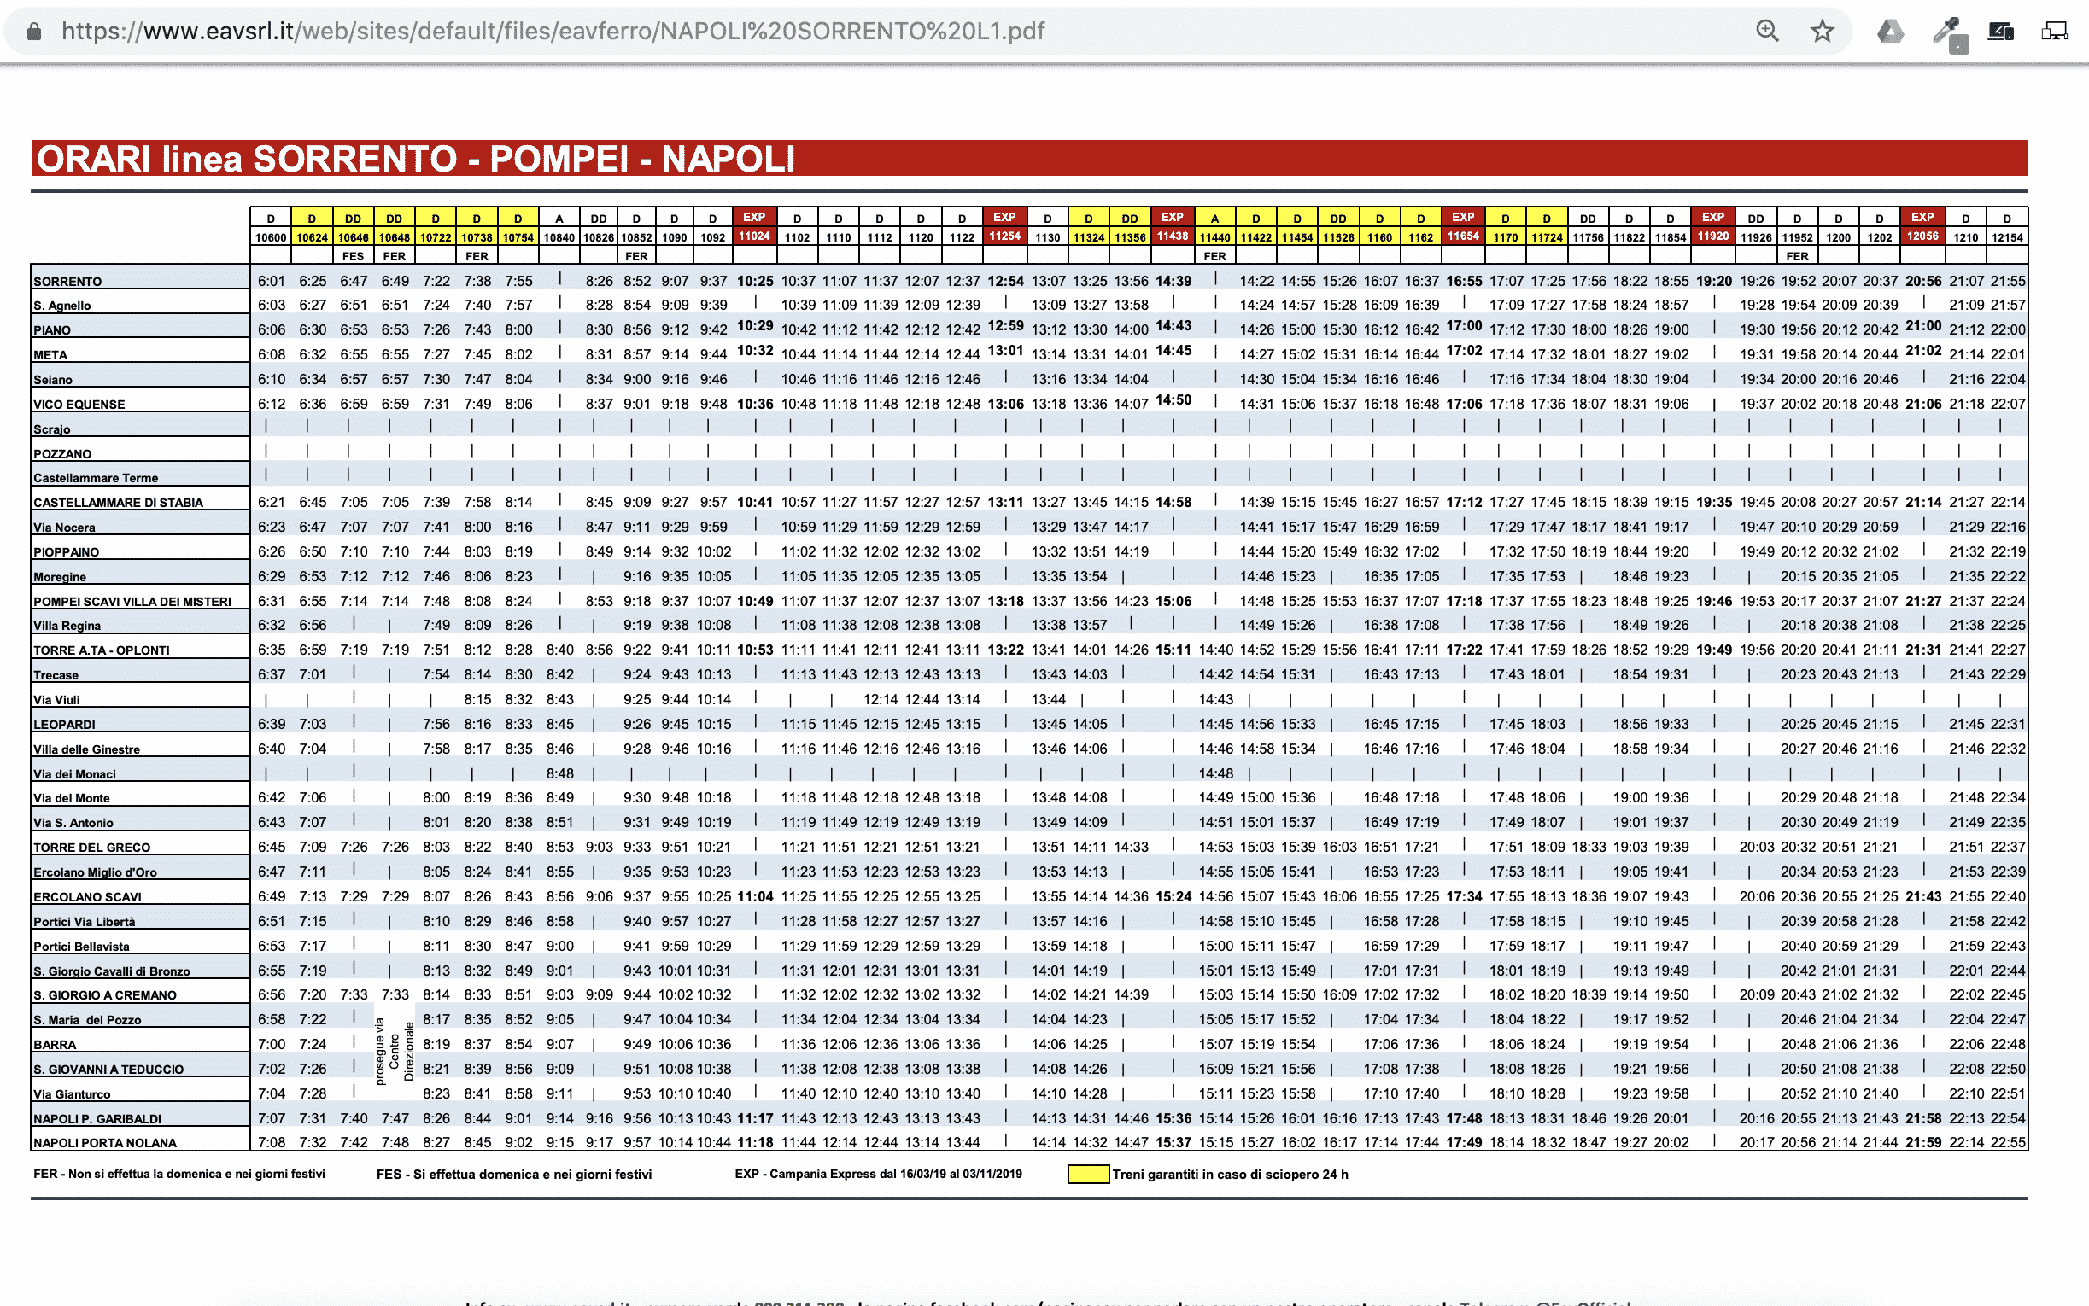The width and height of the screenshot is (2089, 1306).
Task: Select the Via Nocera station label
Action: point(64,528)
